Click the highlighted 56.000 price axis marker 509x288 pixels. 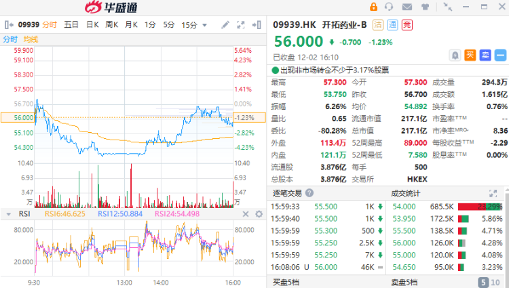18,118
